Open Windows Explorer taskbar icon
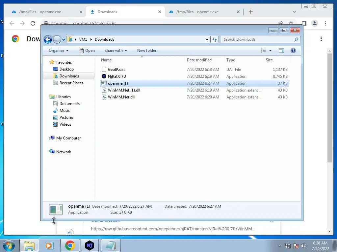The height and width of the screenshot is (252, 337). pos(29,245)
